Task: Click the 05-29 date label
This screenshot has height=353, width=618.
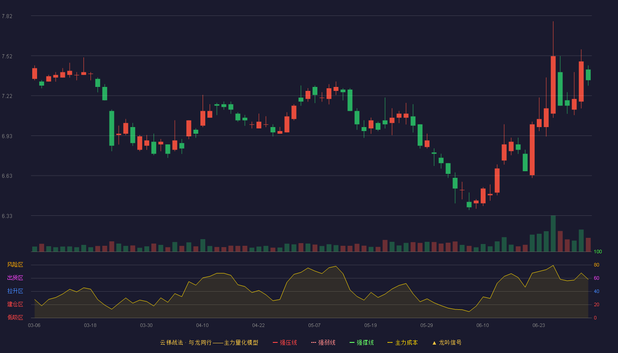Action: click(426, 325)
